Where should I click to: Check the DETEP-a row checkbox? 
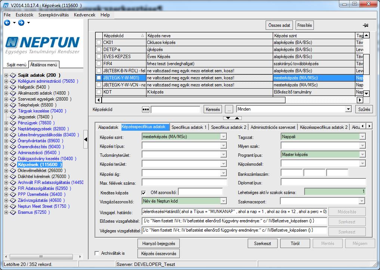[x=99, y=50]
